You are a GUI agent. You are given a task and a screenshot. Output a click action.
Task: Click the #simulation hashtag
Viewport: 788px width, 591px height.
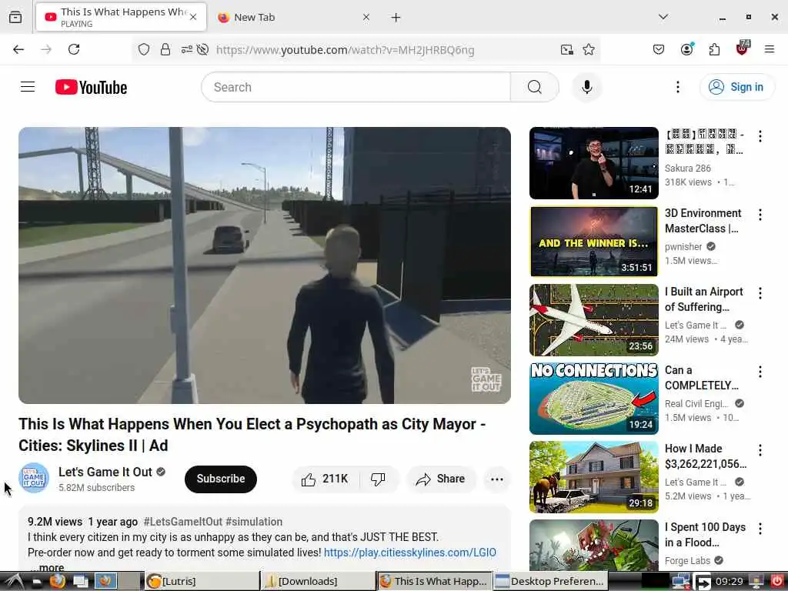[x=254, y=522]
